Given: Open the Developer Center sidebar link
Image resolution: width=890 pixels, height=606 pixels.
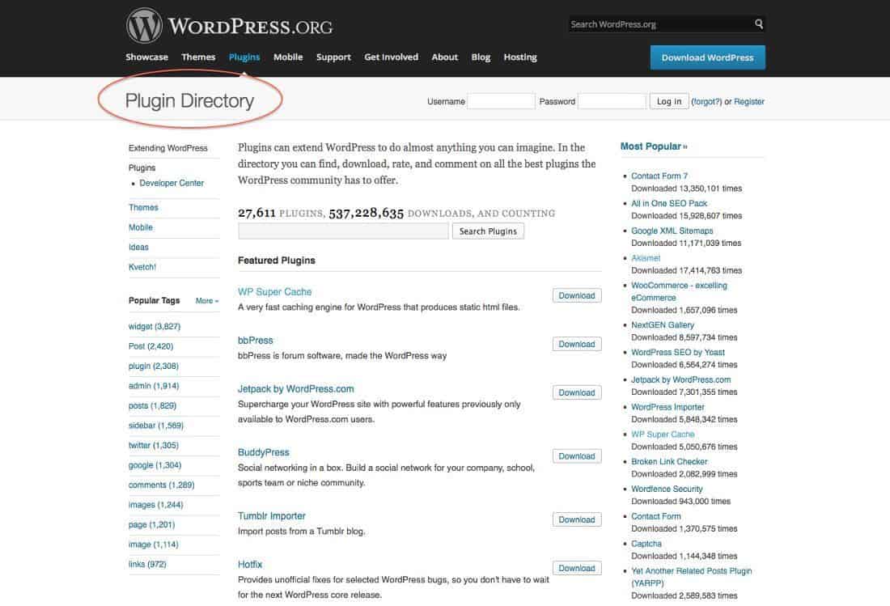Looking at the screenshot, I should click(x=172, y=183).
